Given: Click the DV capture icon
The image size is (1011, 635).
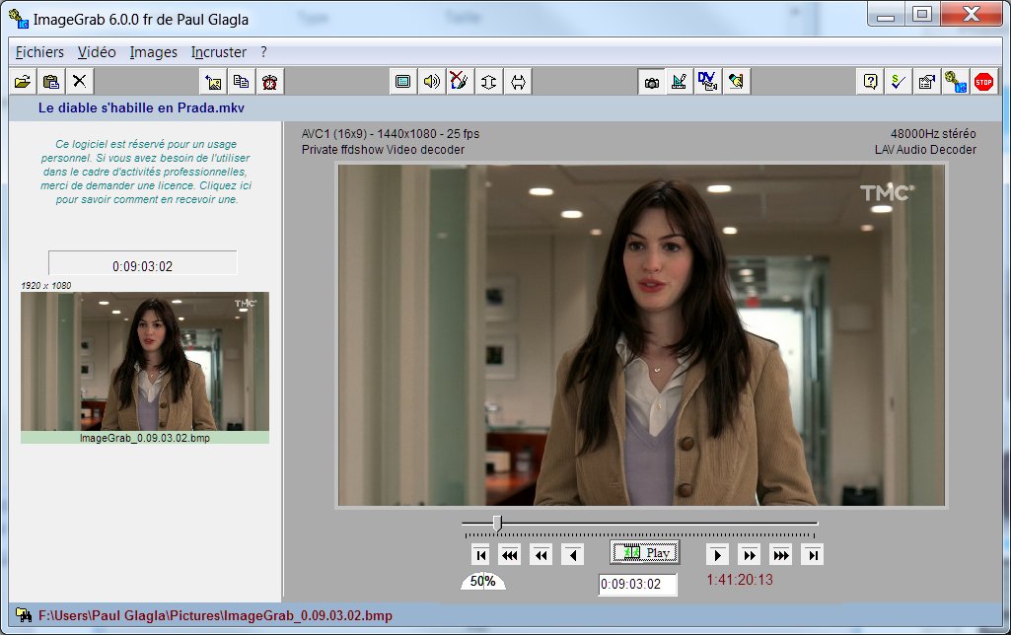Looking at the screenshot, I should [x=707, y=82].
